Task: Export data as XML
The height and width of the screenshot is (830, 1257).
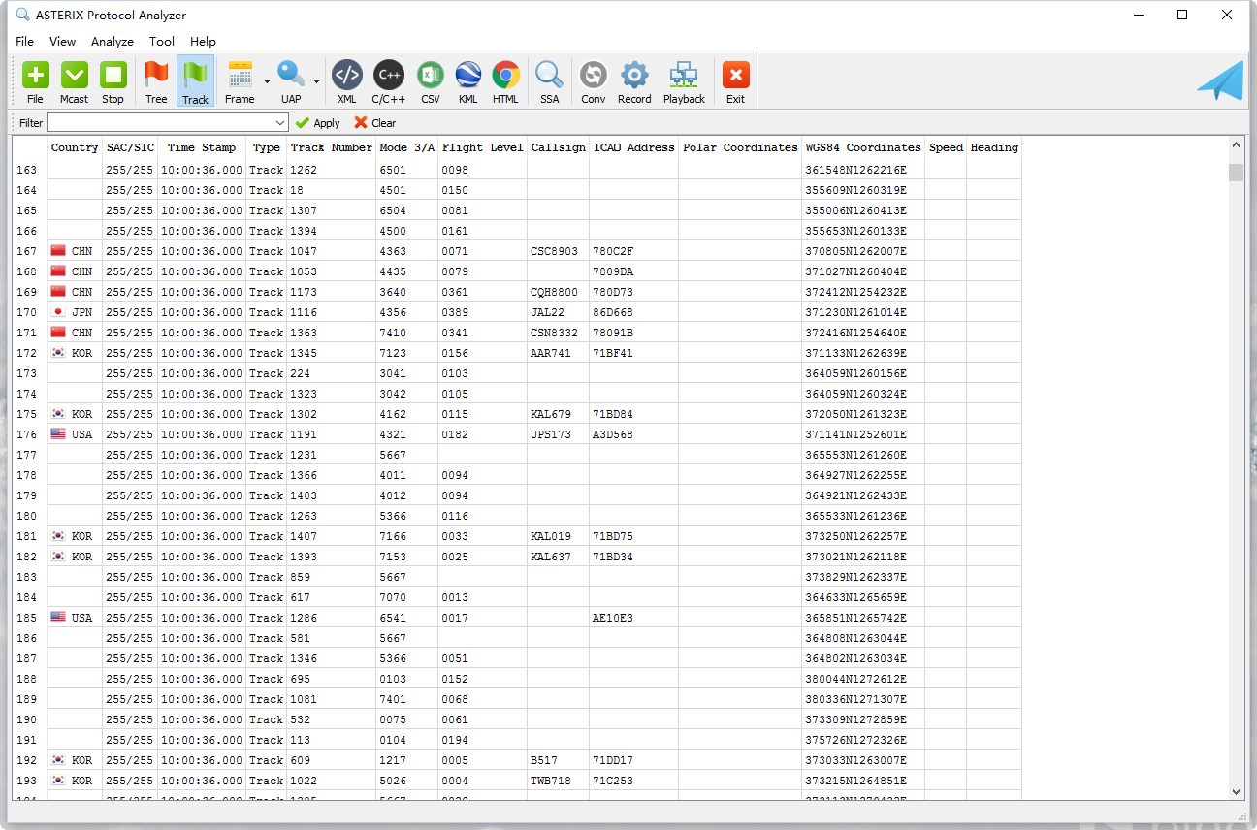Action: [x=347, y=81]
